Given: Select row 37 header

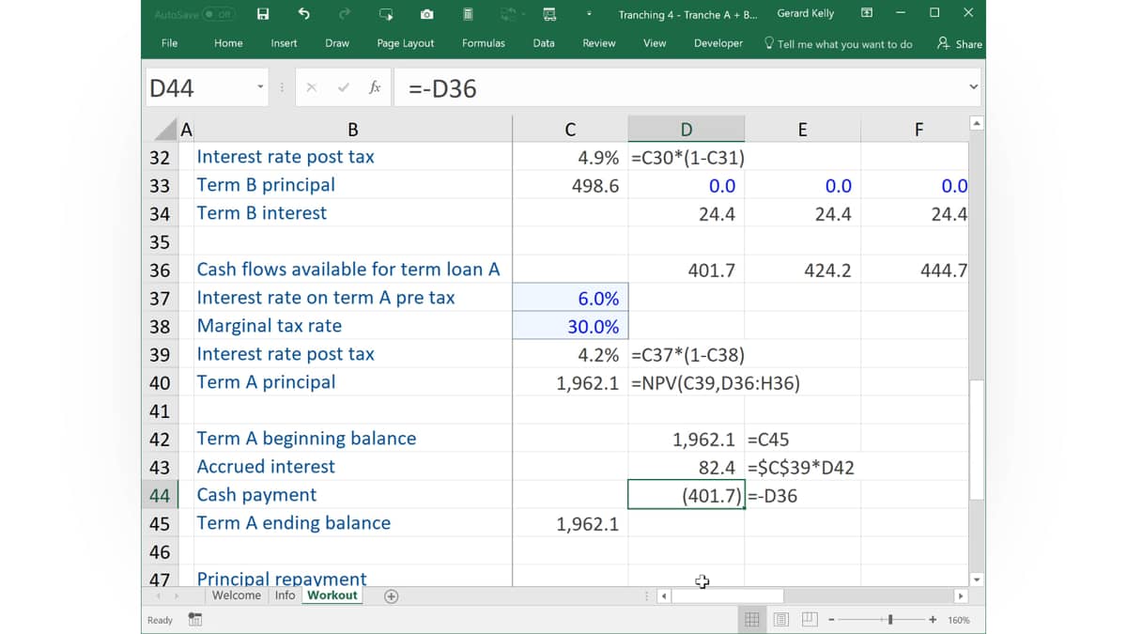Looking at the screenshot, I should click(x=160, y=298).
